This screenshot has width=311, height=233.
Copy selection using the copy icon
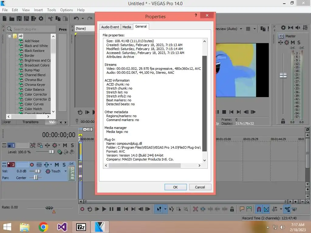pyautogui.click(x=58, y=19)
